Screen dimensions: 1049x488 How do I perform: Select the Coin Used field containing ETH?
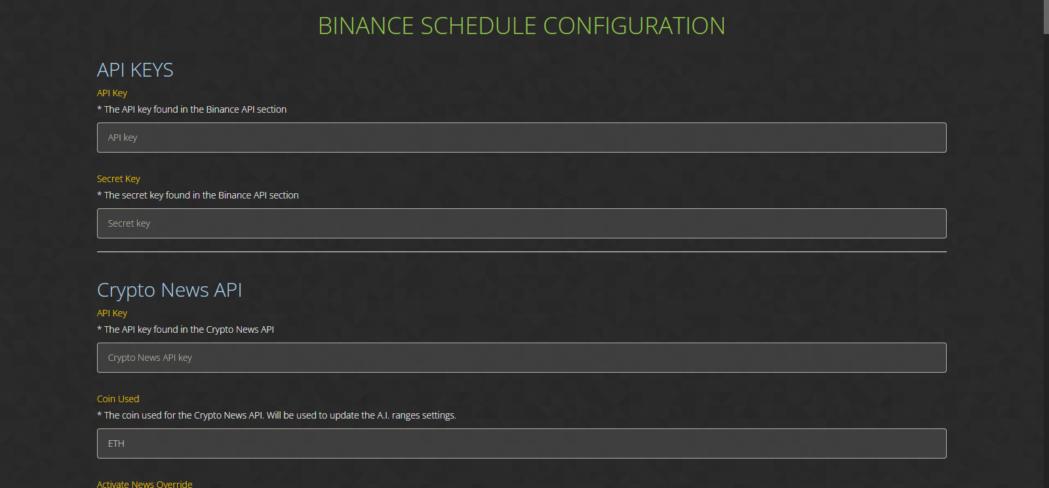point(521,443)
